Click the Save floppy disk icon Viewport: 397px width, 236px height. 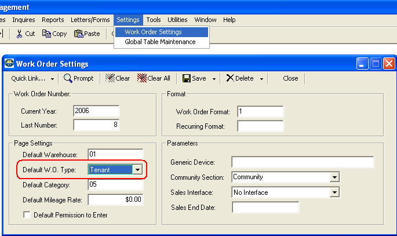point(187,78)
